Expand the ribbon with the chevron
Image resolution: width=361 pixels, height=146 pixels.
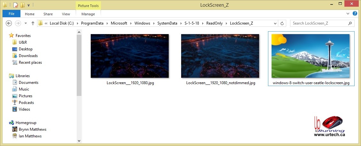(x=348, y=14)
